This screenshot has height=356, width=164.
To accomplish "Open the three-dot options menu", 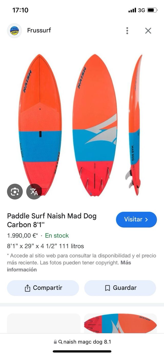I will click(x=127, y=31).
